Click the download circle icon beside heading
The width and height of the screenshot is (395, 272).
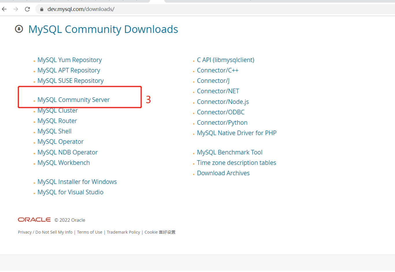[x=19, y=29]
